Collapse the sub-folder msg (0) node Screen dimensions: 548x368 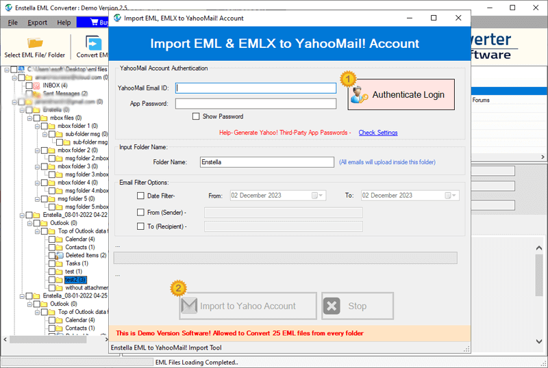tap(45, 134)
